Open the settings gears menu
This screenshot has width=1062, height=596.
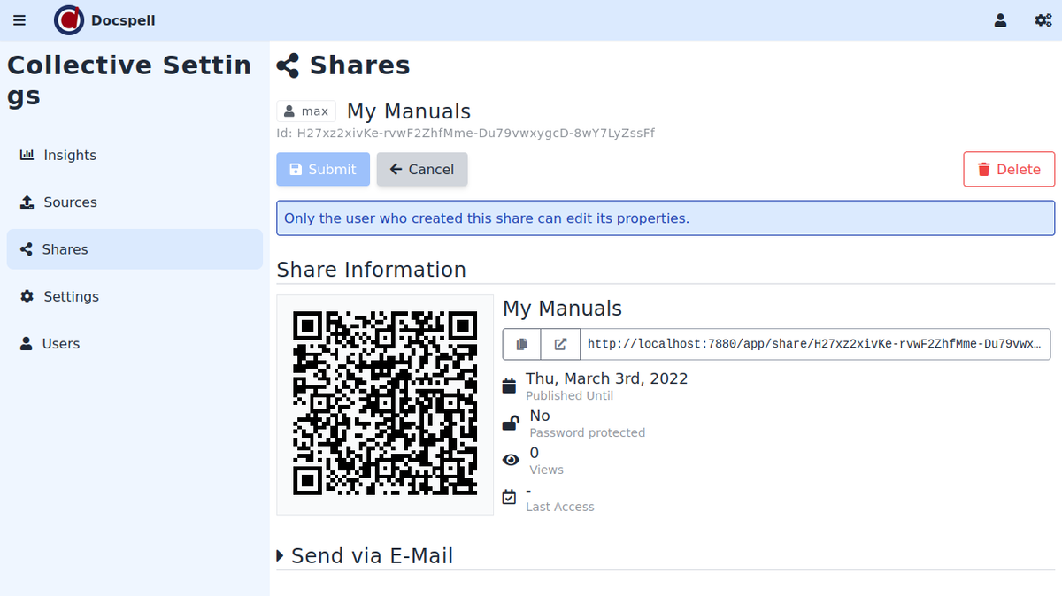click(x=1043, y=20)
